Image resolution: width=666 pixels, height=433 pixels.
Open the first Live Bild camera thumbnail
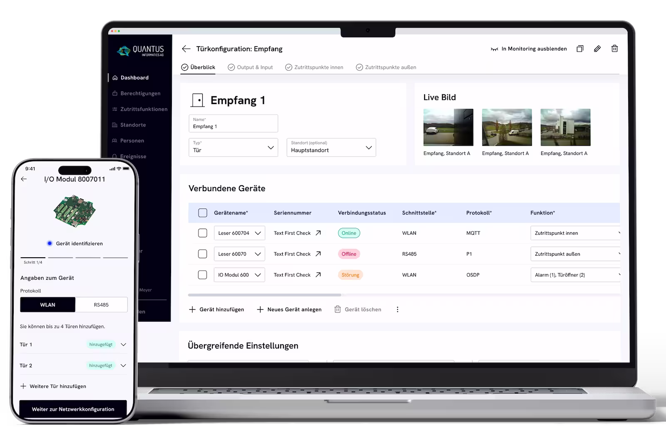point(448,127)
